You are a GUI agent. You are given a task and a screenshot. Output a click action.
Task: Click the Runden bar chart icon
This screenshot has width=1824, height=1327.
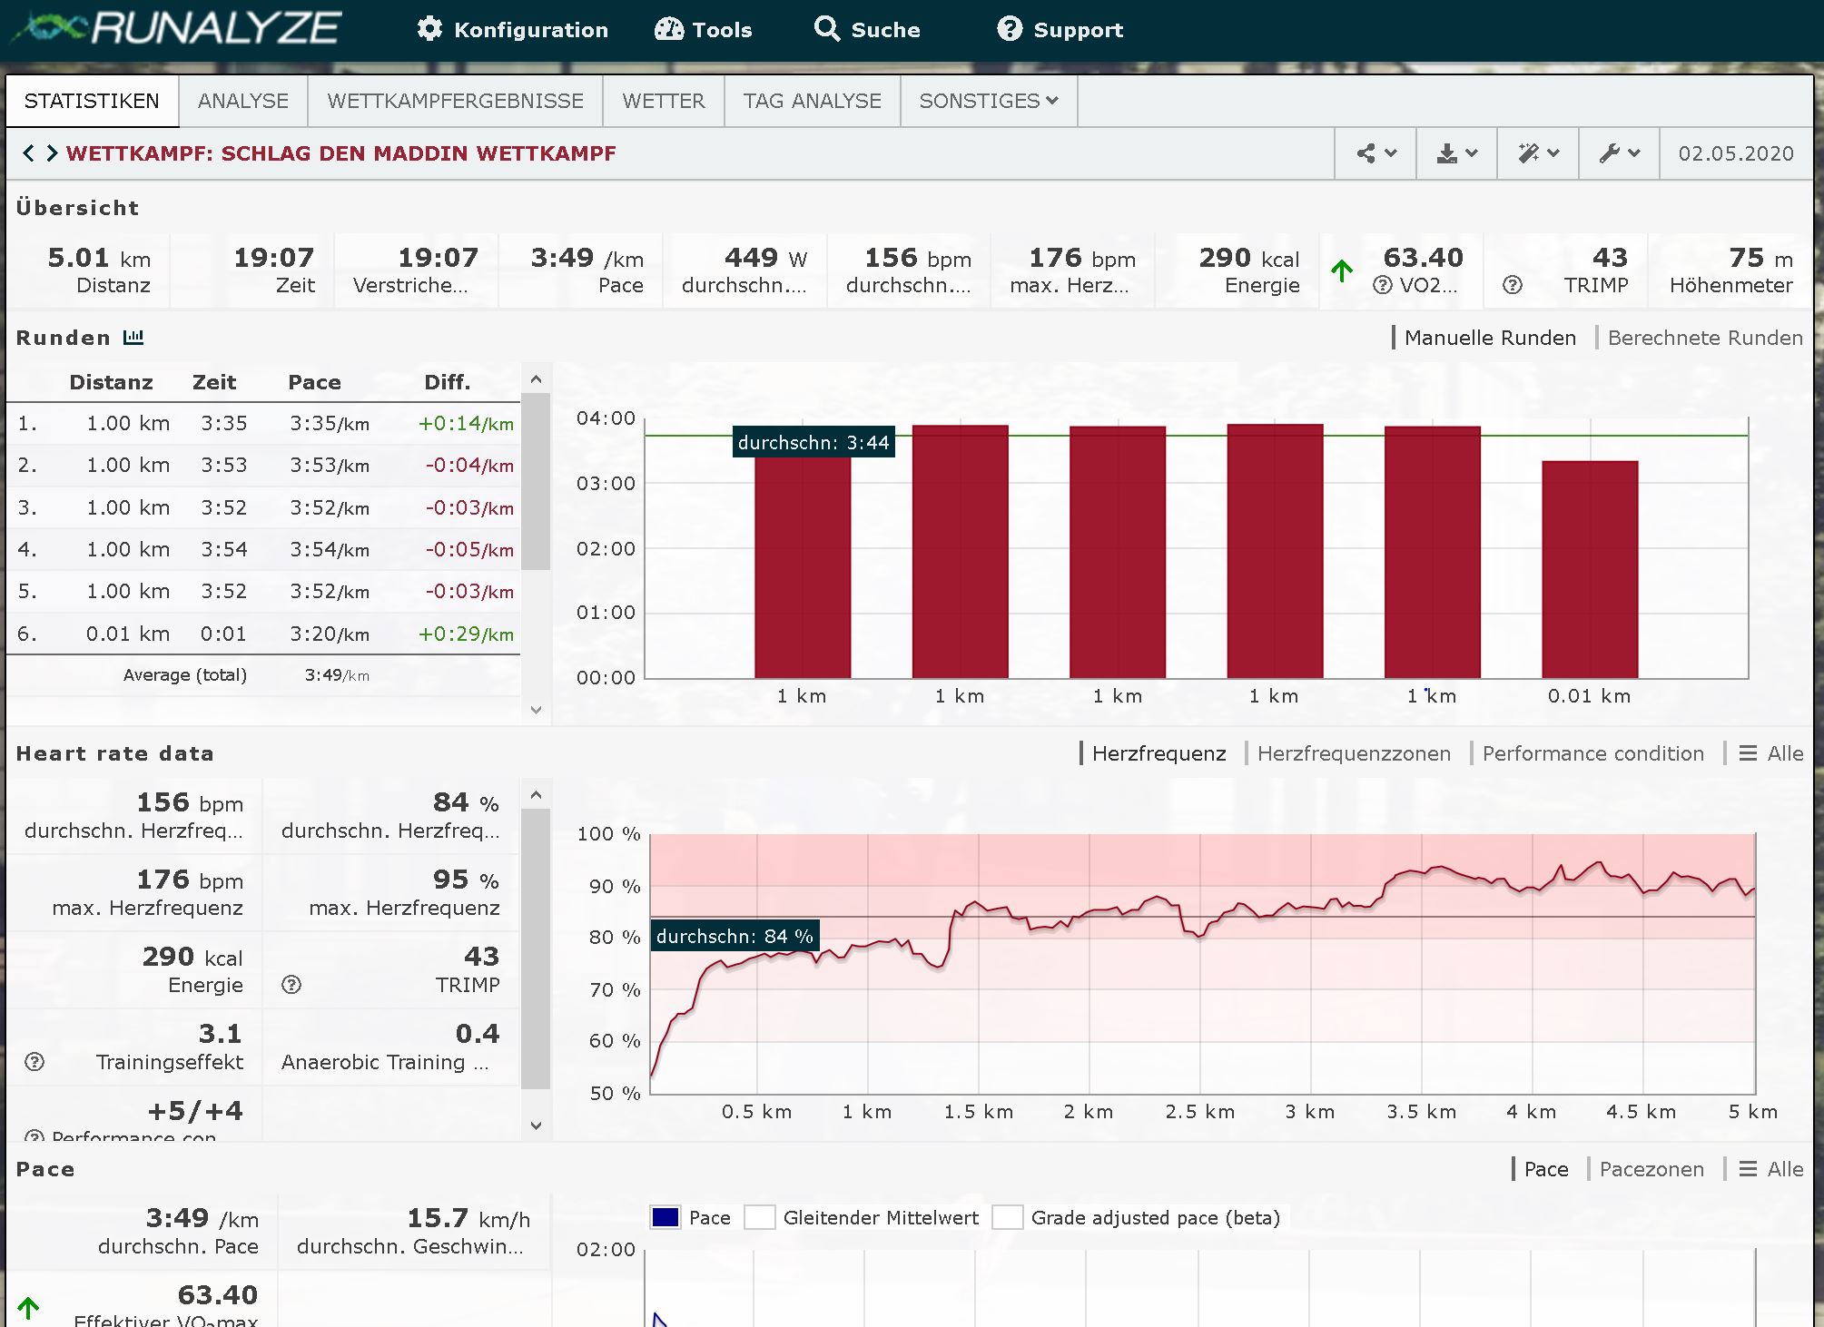click(x=133, y=338)
